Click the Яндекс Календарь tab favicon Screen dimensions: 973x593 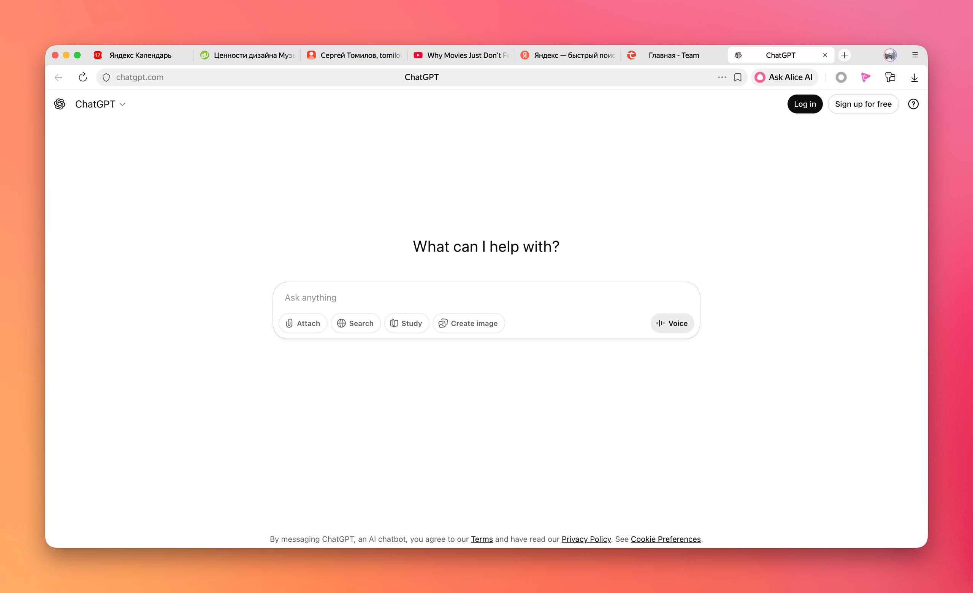tap(98, 55)
